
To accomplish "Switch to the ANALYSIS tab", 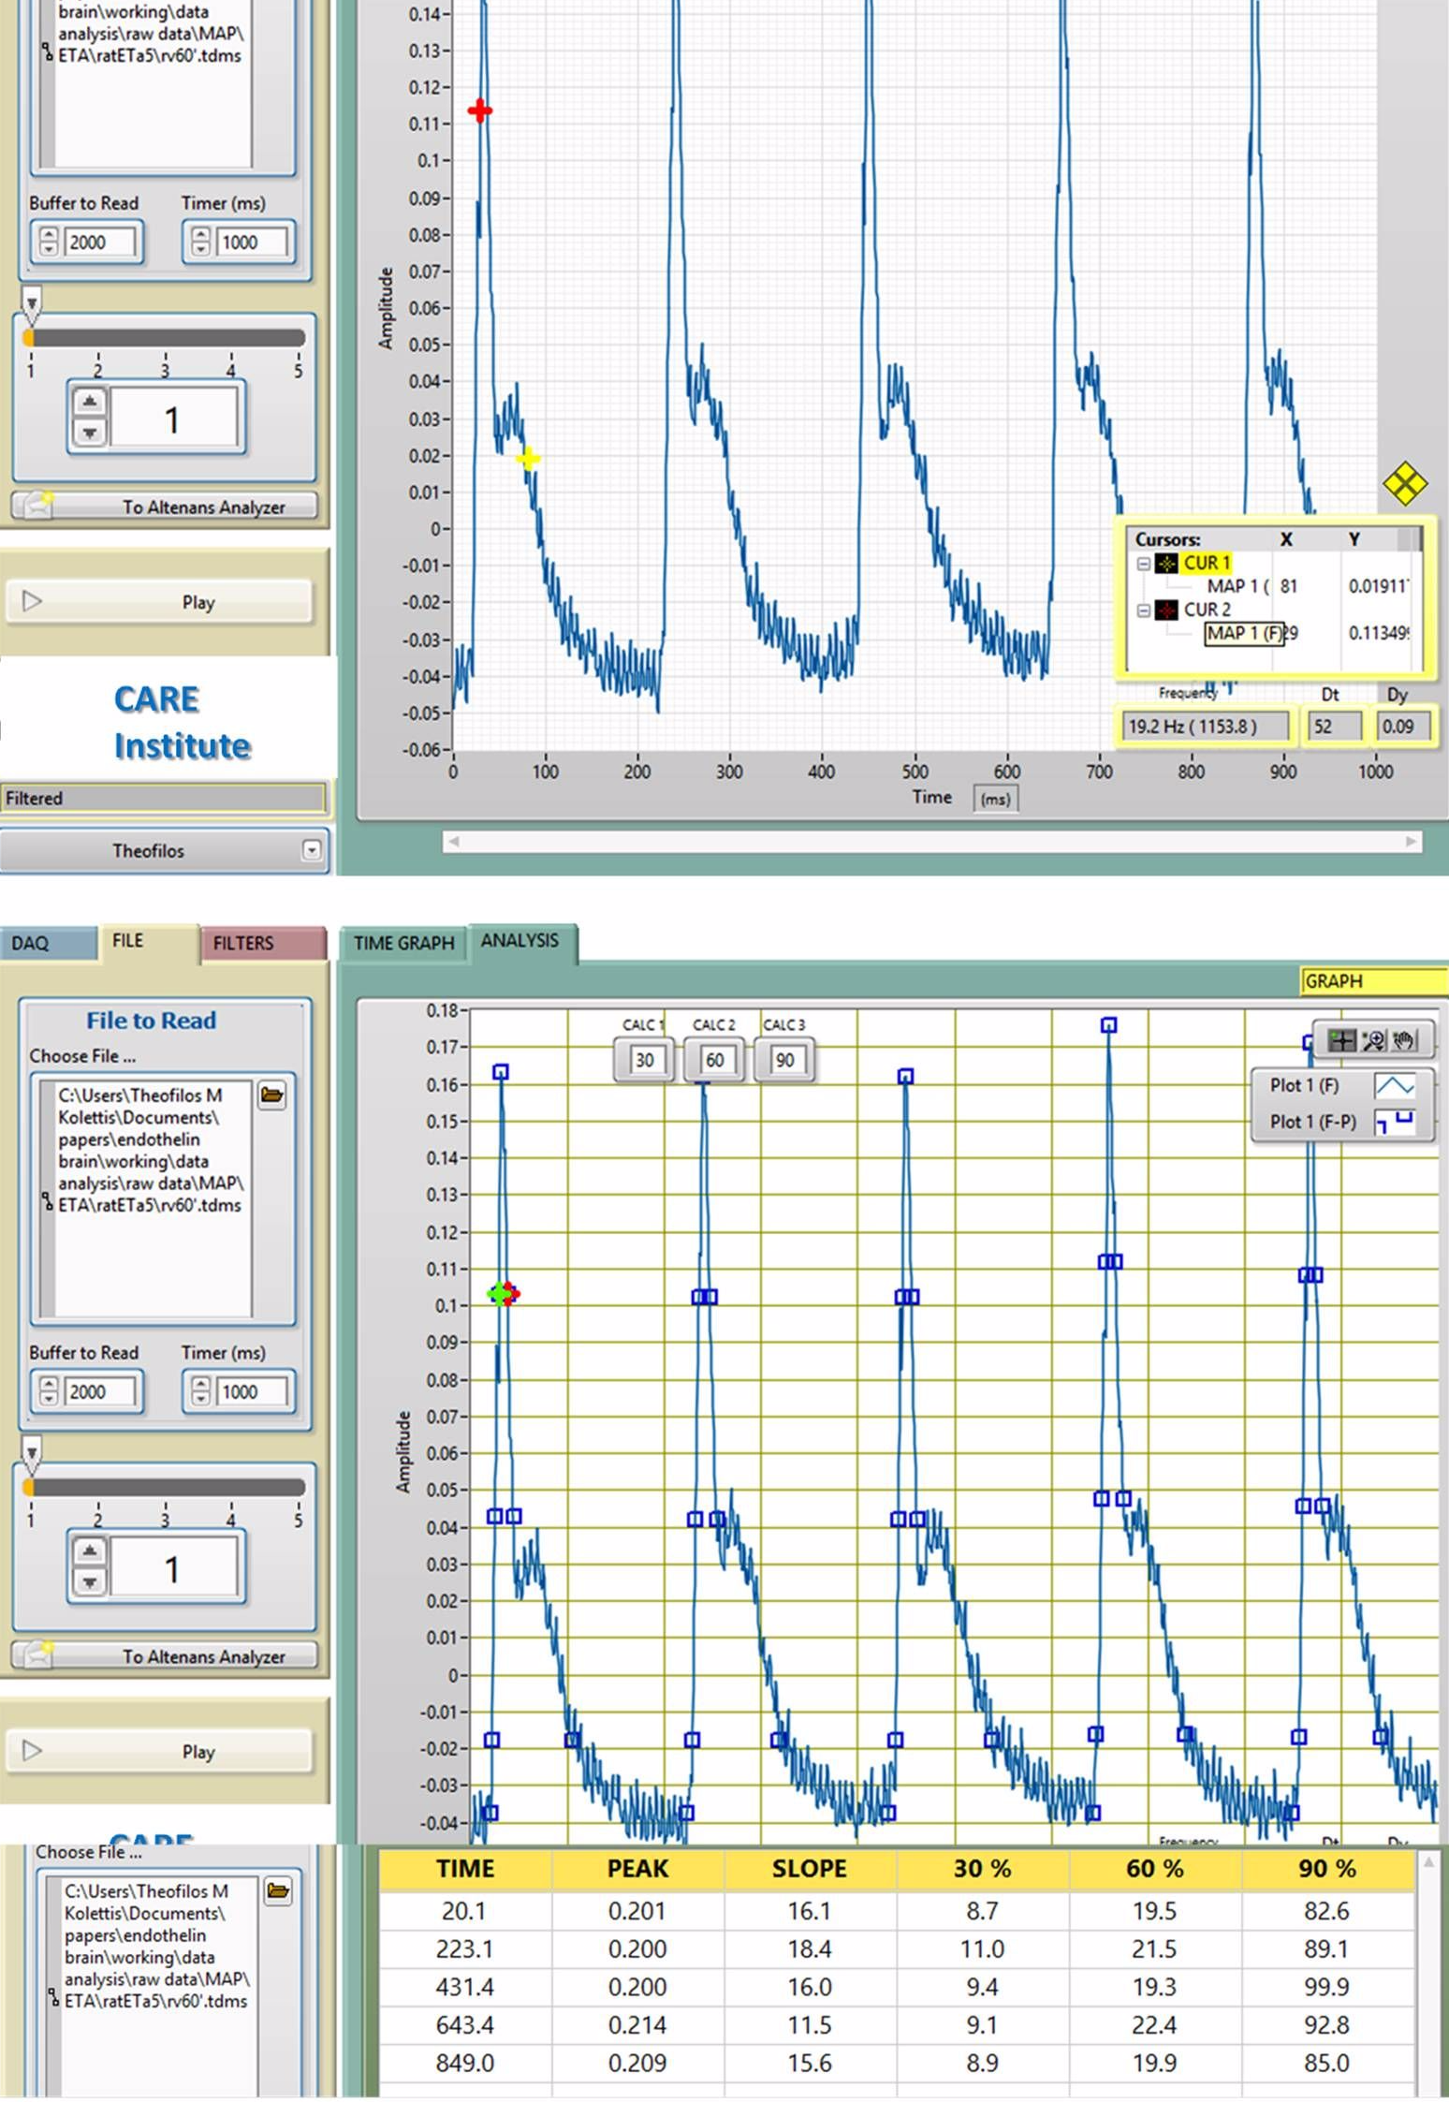I will [521, 941].
